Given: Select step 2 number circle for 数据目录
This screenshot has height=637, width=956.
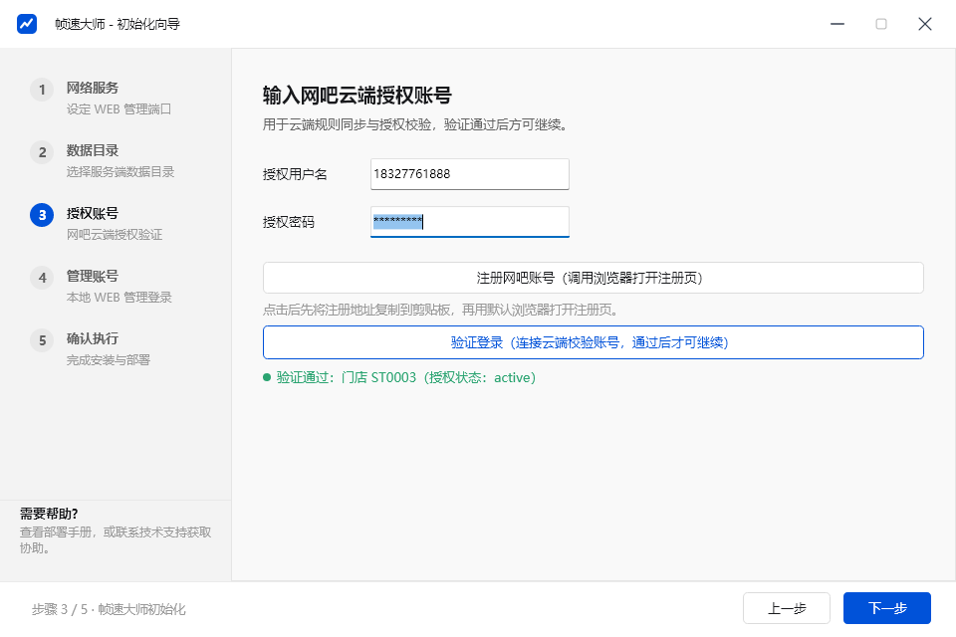Looking at the screenshot, I should click(x=42, y=152).
